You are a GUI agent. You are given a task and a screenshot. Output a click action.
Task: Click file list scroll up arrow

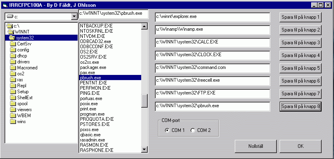[144, 26]
